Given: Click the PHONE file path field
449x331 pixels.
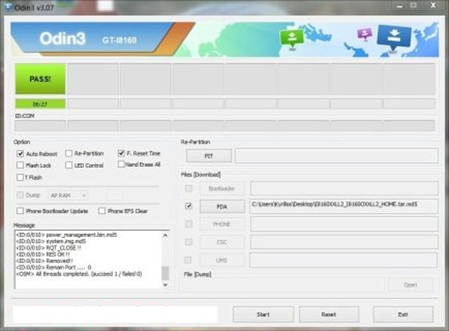Looking at the screenshot, I should tap(344, 224).
